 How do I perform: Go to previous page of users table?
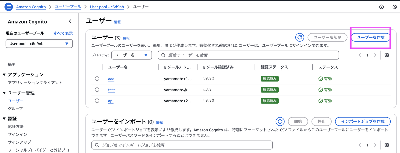[x=360, y=55]
